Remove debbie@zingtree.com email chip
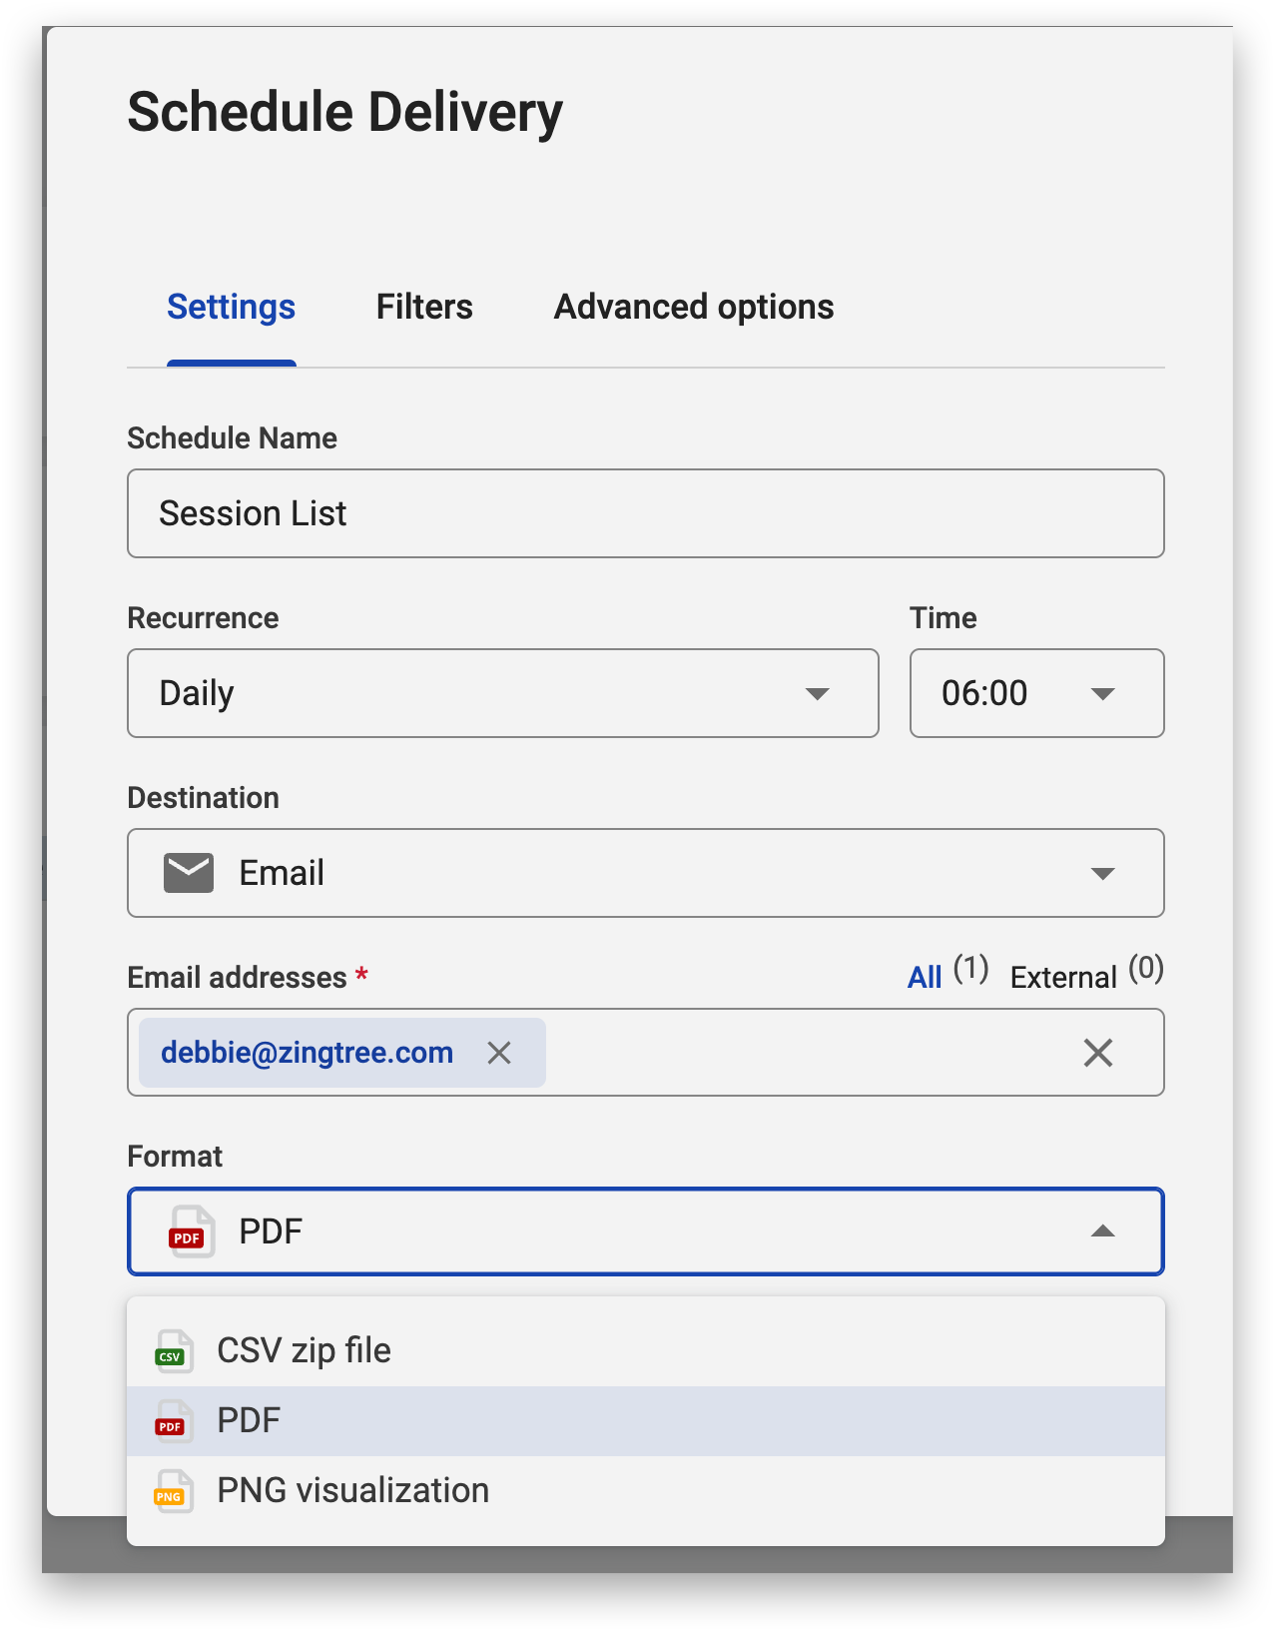The image size is (1274, 1630). (499, 1053)
